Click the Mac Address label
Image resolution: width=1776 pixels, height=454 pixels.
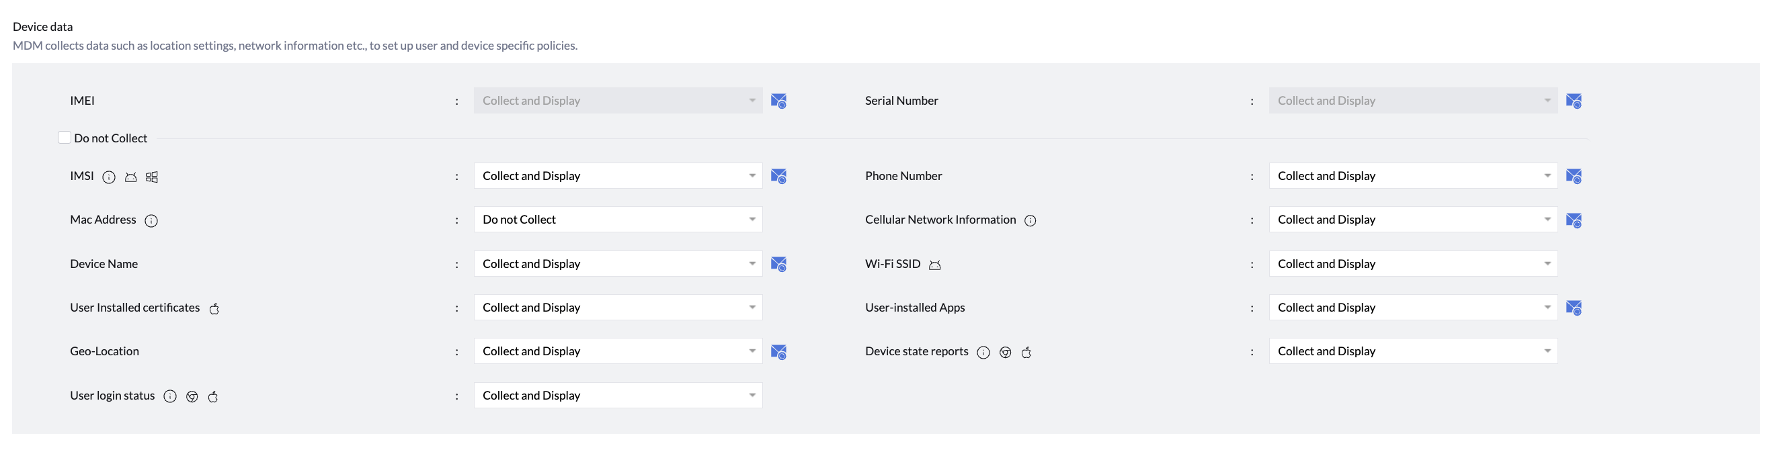pyautogui.click(x=103, y=220)
